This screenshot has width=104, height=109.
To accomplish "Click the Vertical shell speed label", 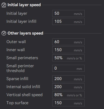I will pyautogui.click(x=25, y=95).
